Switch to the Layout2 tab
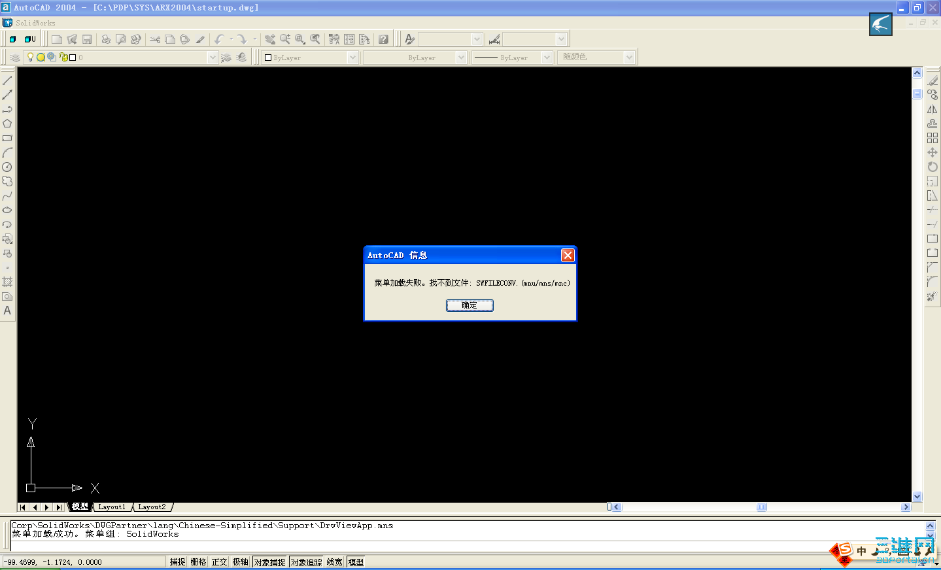This screenshot has width=941, height=570. click(152, 507)
